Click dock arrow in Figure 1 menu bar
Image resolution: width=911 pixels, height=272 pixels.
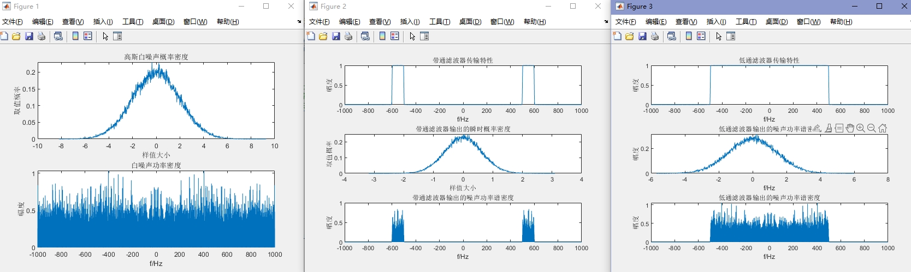(x=299, y=22)
